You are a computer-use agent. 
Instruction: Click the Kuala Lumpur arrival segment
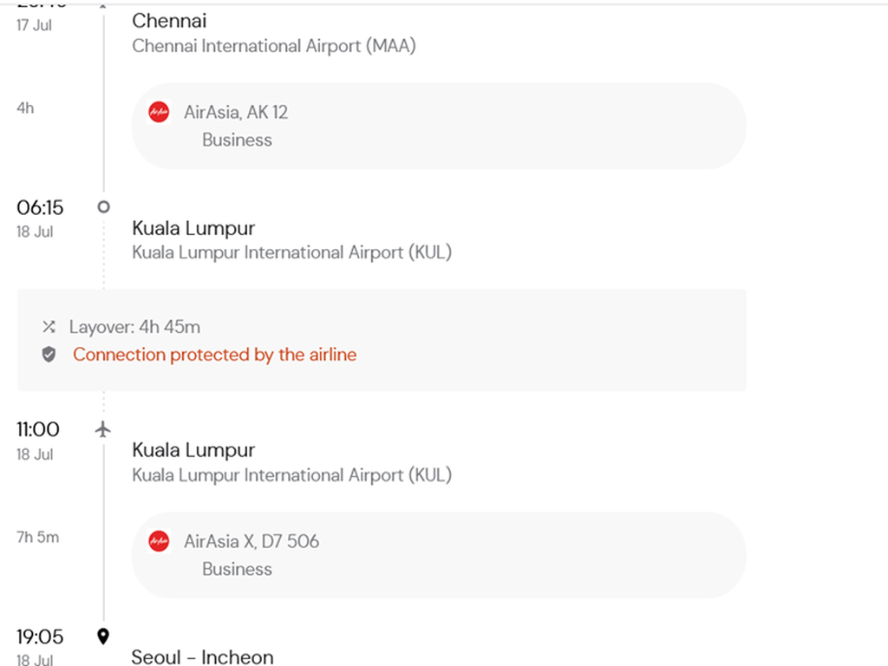pos(193,228)
